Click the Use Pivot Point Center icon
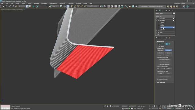 click(x=61, y=6)
